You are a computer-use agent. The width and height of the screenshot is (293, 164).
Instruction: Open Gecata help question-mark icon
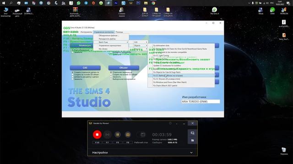pos(170,123)
